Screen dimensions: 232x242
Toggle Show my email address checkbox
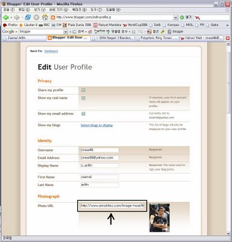83,114
